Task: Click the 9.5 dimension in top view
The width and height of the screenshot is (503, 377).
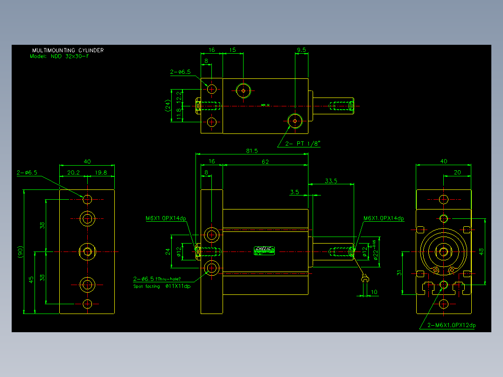Action: [301, 50]
